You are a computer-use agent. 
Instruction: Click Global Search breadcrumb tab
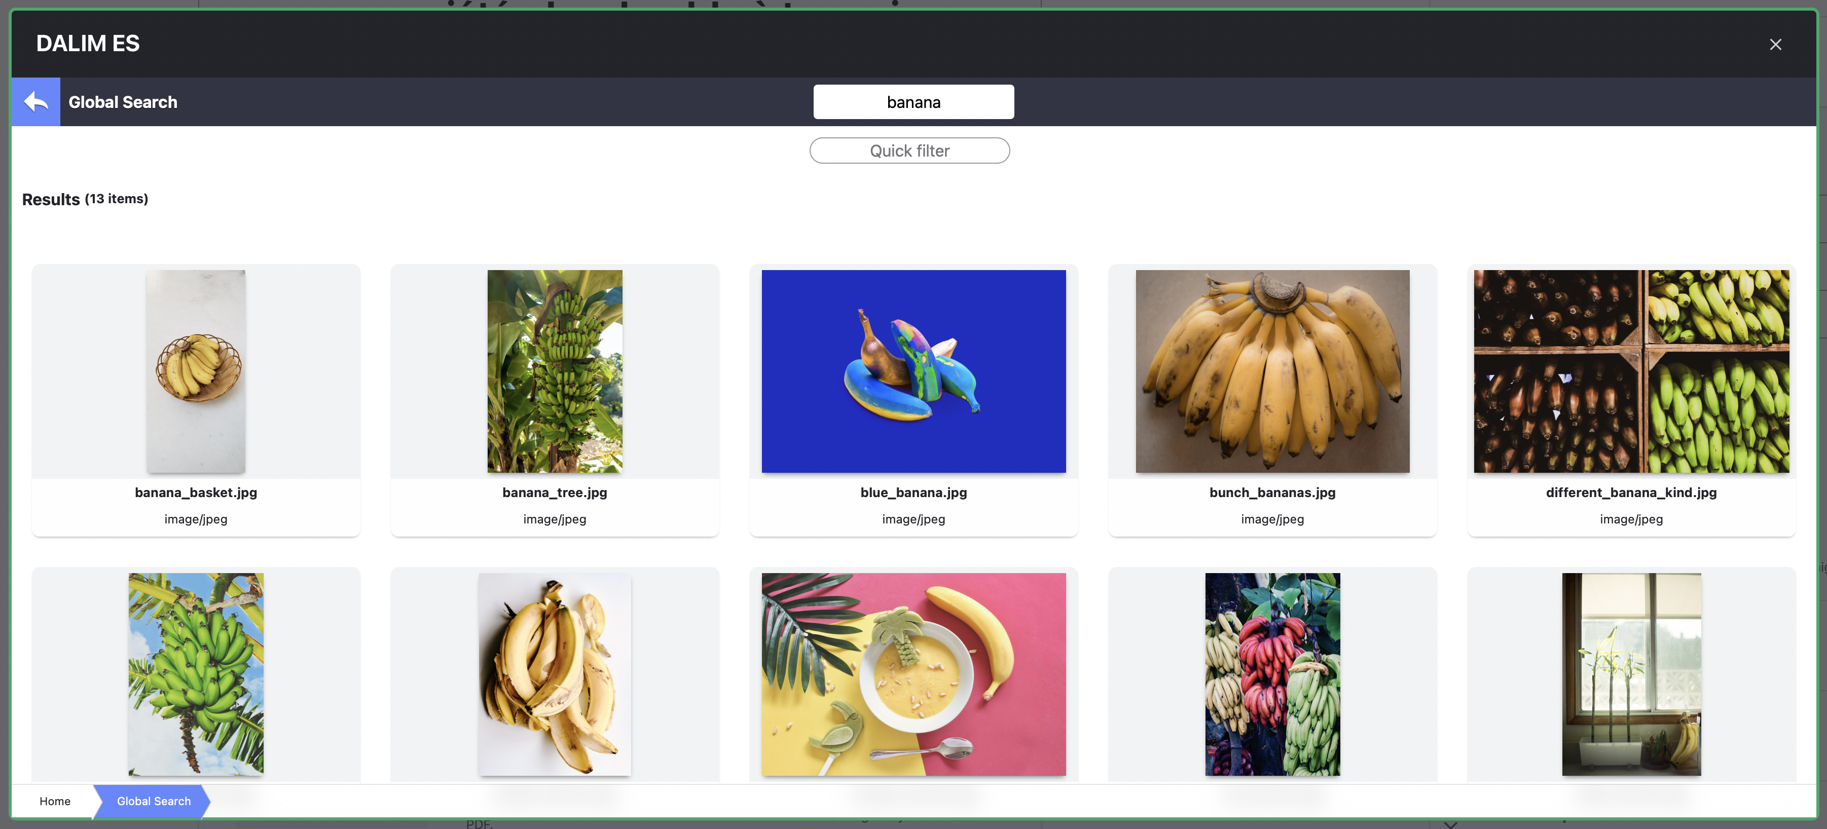[x=153, y=801]
